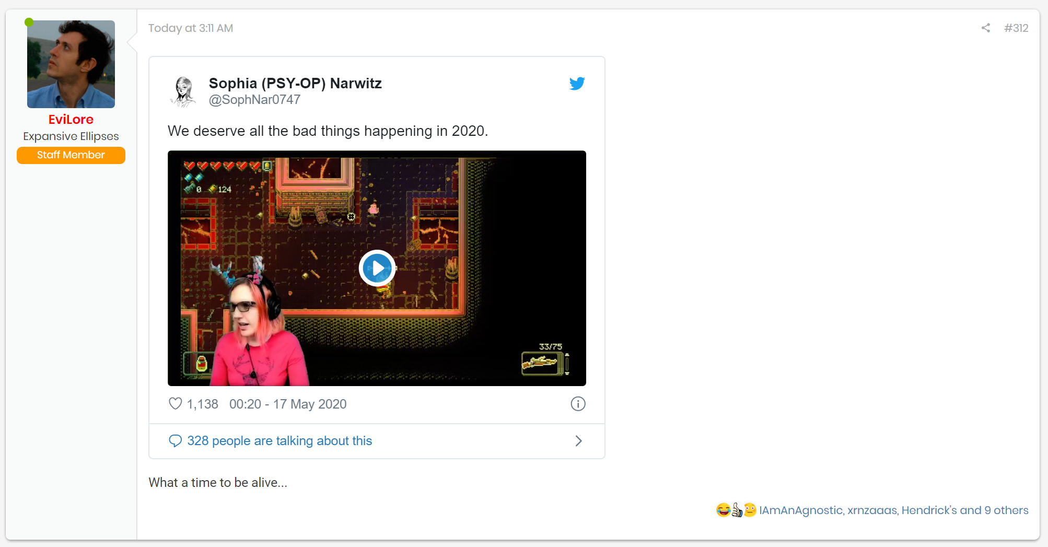The width and height of the screenshot is (1048, 547).
Task: Play the embedded tweet video
Action: coord(377,268)
